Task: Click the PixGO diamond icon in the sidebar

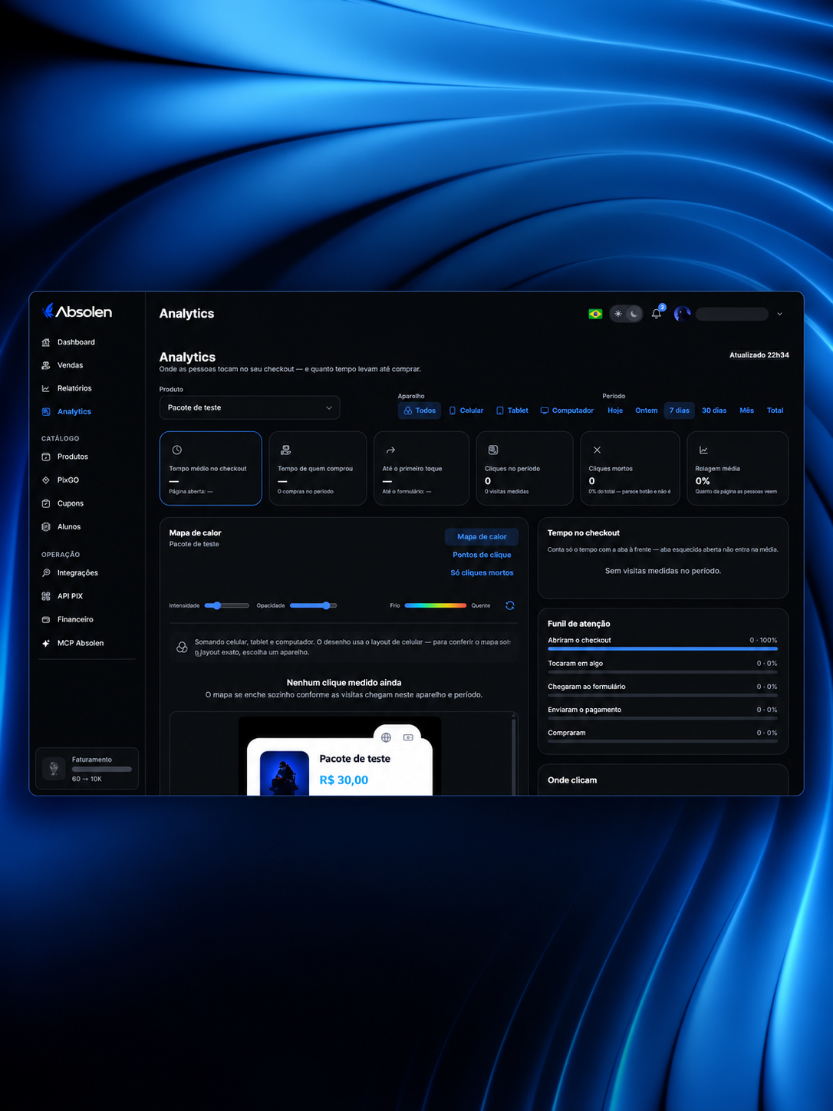Action: [x=46, y=480]
